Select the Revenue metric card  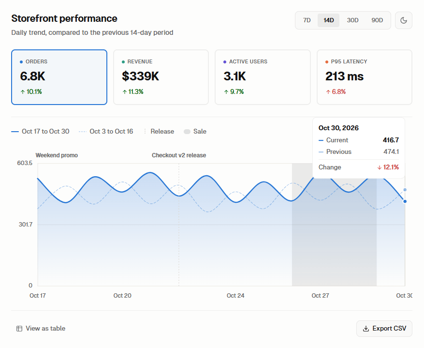(x=161, y=77)
